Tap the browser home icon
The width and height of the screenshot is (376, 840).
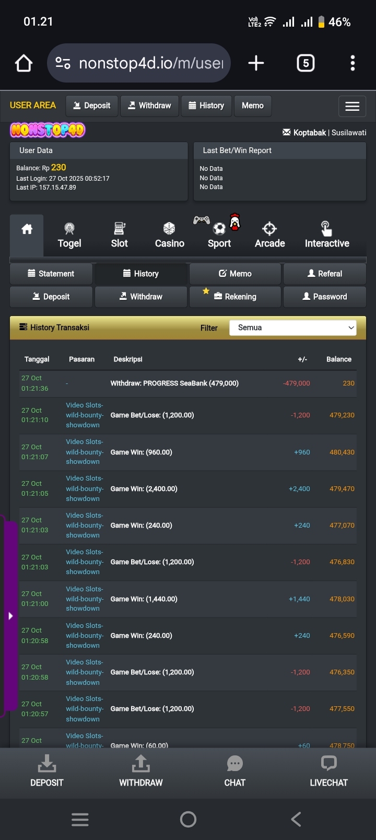24,64
